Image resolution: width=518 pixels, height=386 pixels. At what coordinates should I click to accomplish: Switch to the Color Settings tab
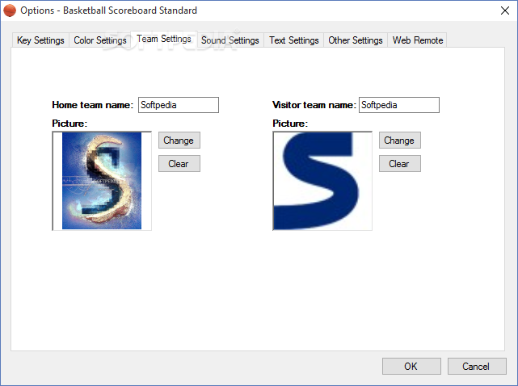(x=100, y=40)
